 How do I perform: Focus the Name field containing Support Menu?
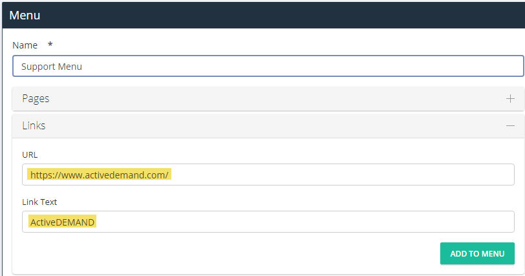click(268, 66)
